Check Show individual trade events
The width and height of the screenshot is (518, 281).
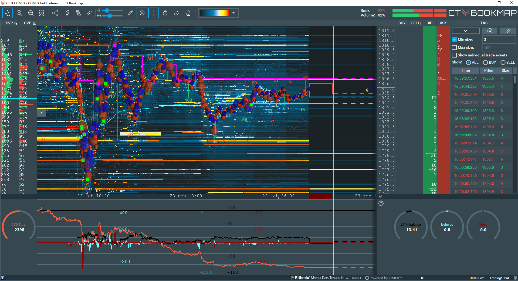454,55
